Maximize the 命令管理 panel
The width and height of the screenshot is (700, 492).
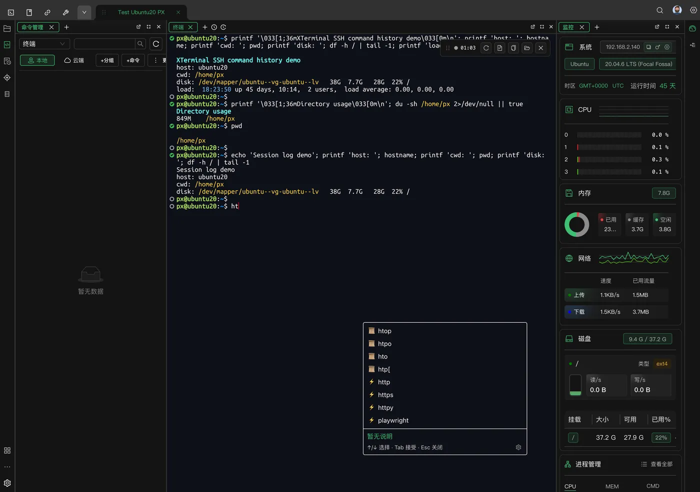(x=148, y=27)
